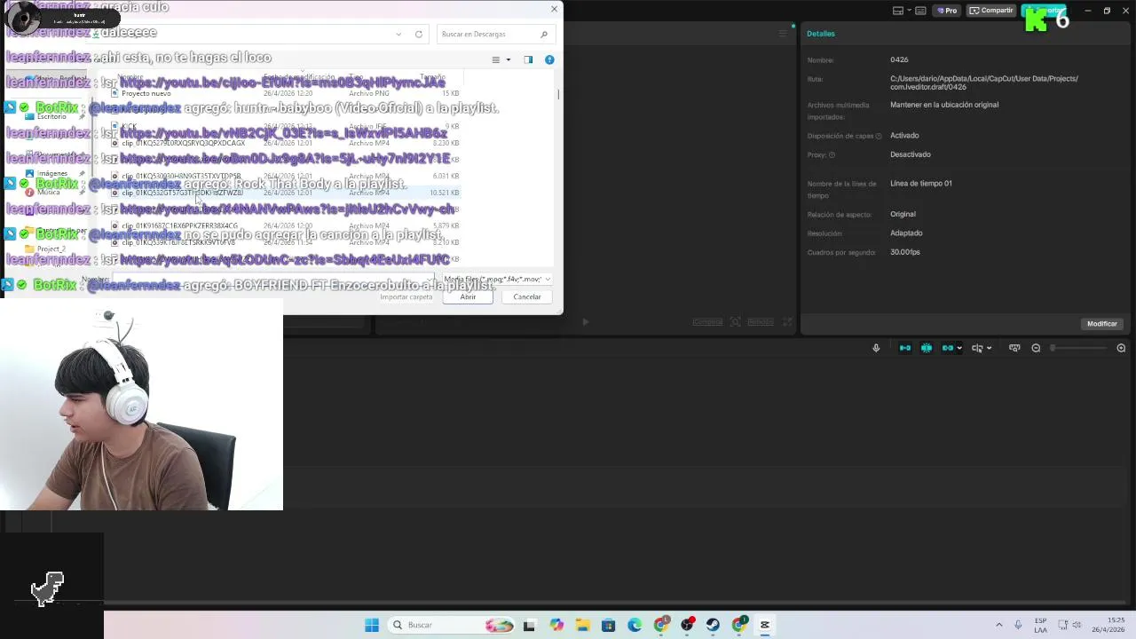Show hidden system tray icons
Viewport: 1136px width, 639px height.
(999, 625)
